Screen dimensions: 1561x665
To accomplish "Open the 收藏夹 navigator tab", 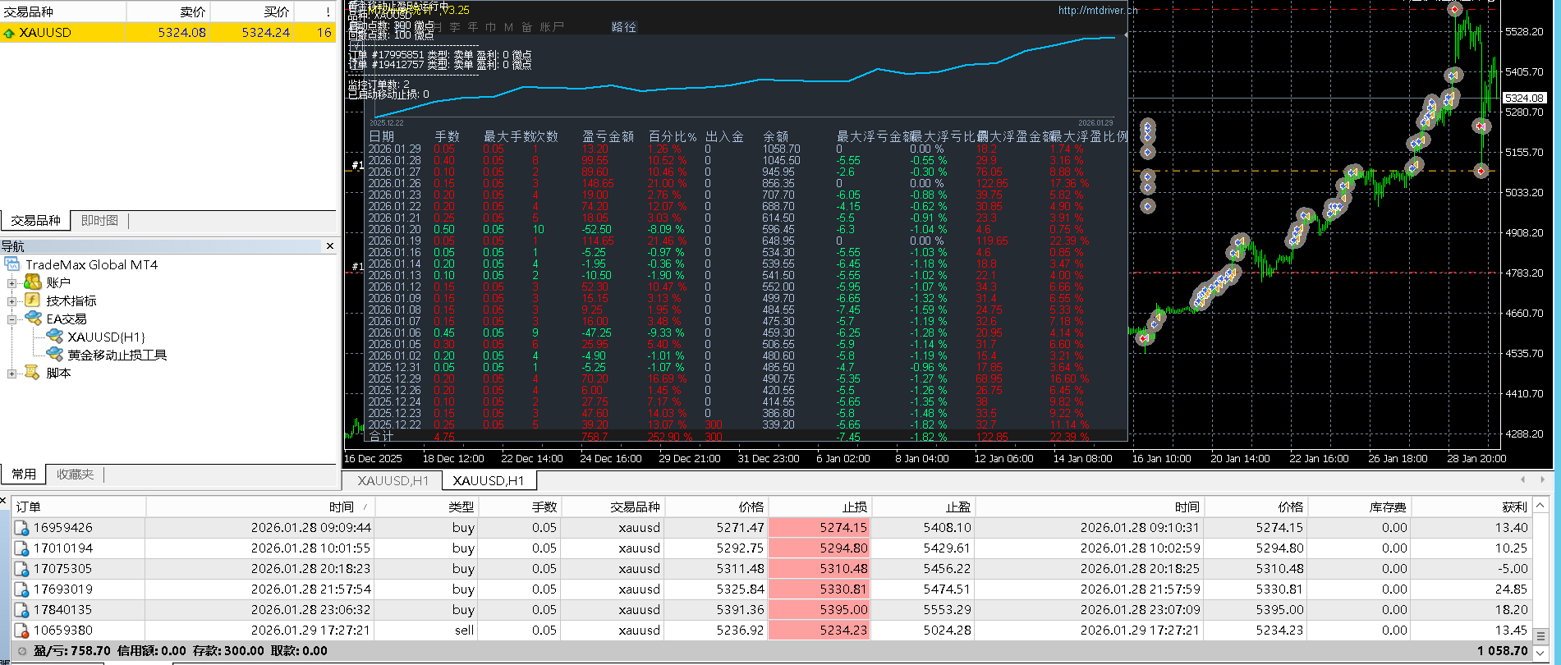I will tap(75, 475).
